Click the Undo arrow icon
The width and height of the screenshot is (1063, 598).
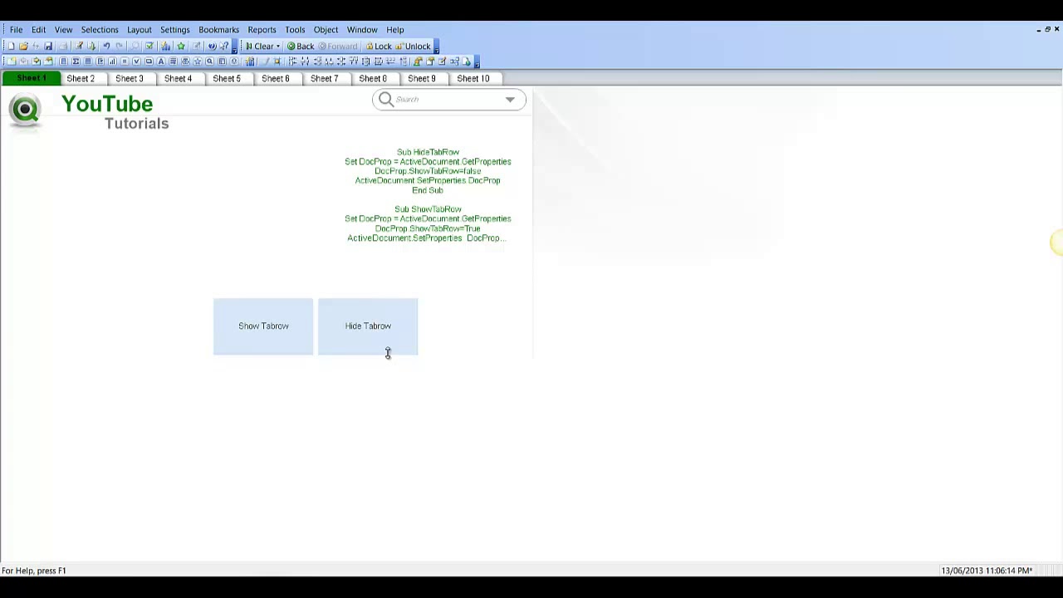pyautogui.click(x=106, y=46)
